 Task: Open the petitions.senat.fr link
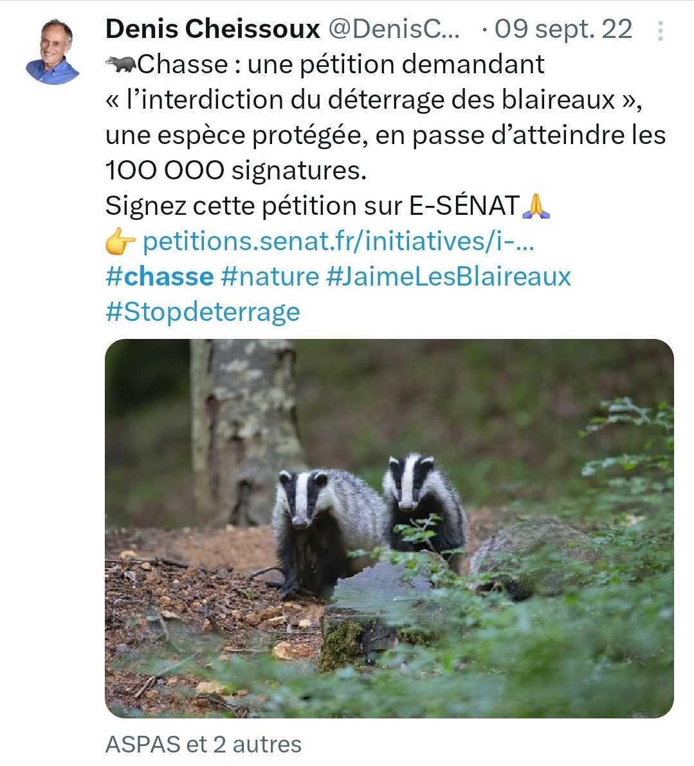click(x=338, y=241)
